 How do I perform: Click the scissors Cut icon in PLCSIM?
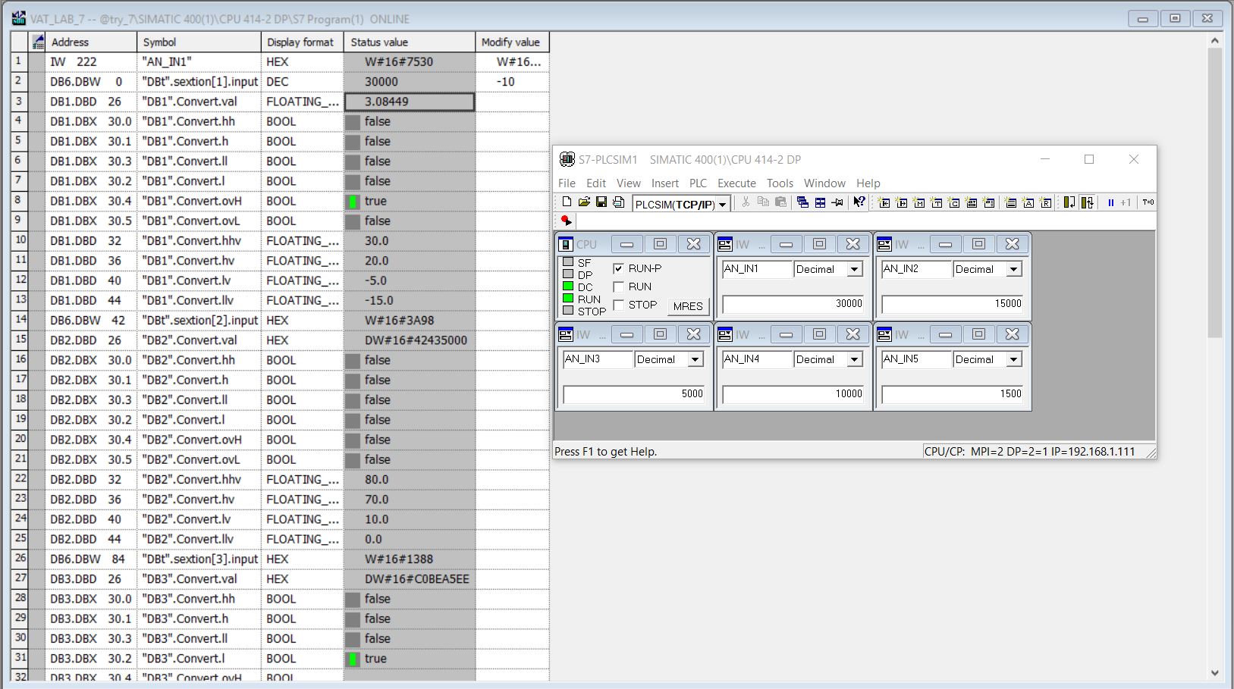pyautogui.click(x=746, y=202)
